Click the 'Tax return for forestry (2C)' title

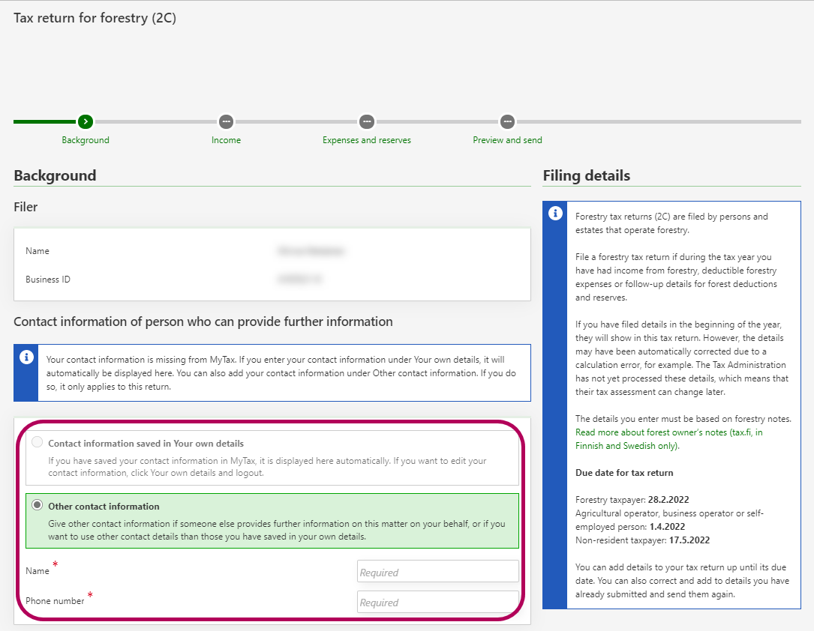pos(95,18)
